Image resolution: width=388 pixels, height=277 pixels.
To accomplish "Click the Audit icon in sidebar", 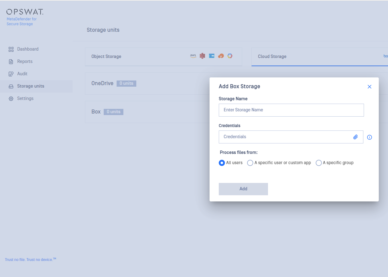I will (x=11, y=74).
